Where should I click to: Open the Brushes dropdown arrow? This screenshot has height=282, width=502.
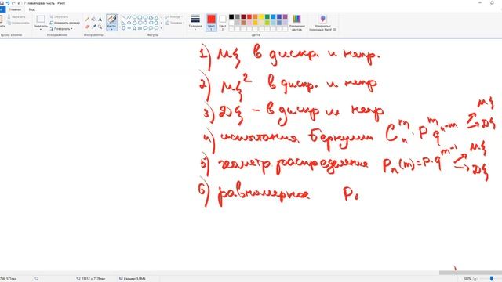click(111, 29)
